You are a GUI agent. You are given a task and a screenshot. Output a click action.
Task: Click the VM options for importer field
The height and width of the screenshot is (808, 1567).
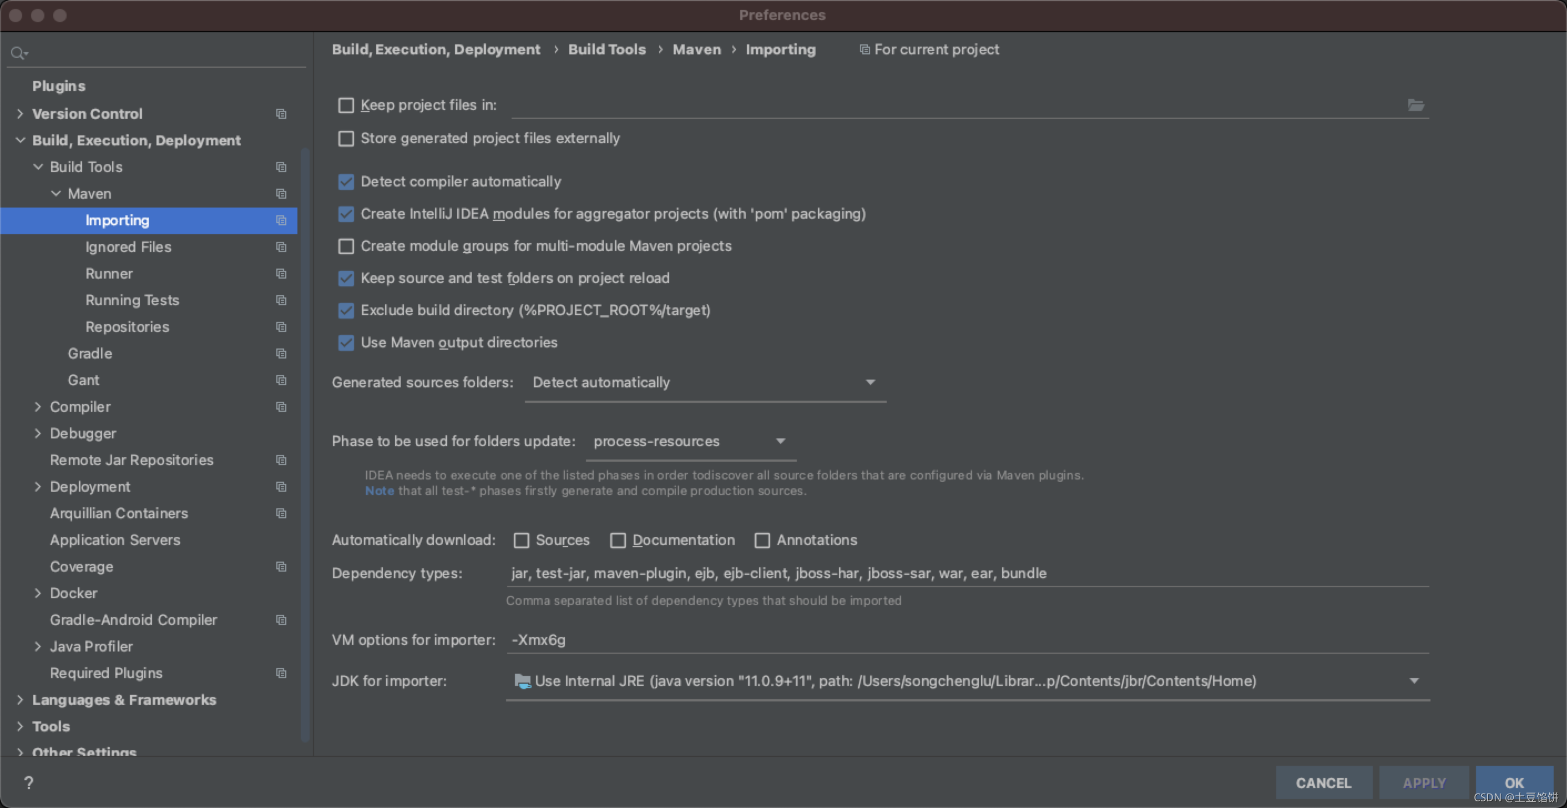point(966,640)
